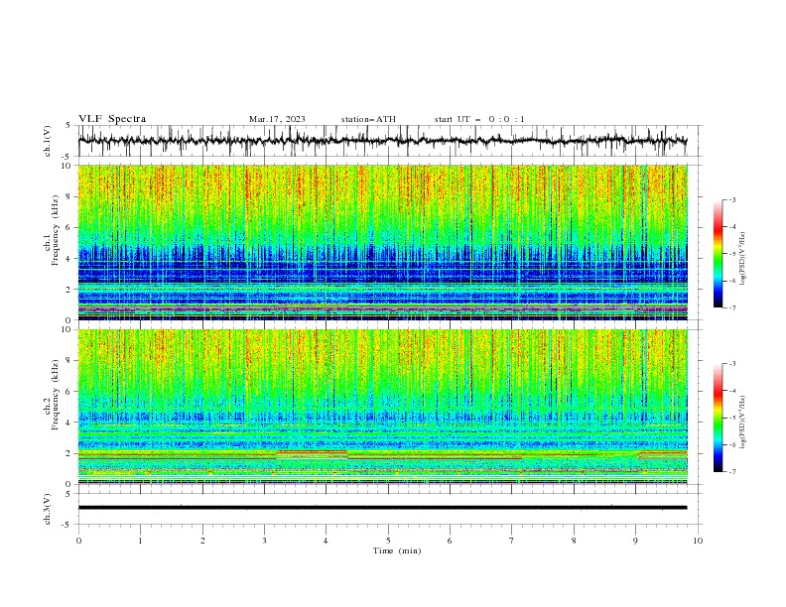This screenshot has height=607, width=786.
Task: Click the "-4" tick on ch.2 colorbar
Action: pos(732,391)
